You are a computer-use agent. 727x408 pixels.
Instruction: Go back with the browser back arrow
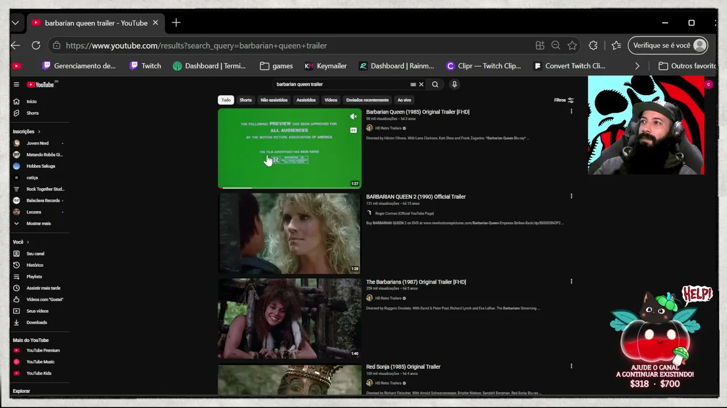(15, 45)
